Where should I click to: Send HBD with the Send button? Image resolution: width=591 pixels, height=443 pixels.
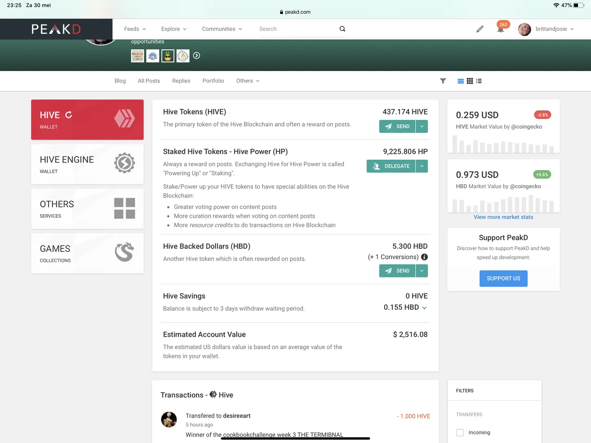point(397,271)
